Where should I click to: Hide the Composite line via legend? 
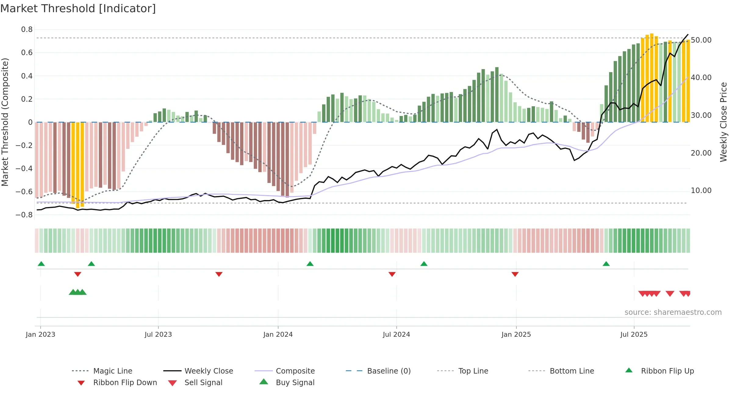[x=285, y=371]
